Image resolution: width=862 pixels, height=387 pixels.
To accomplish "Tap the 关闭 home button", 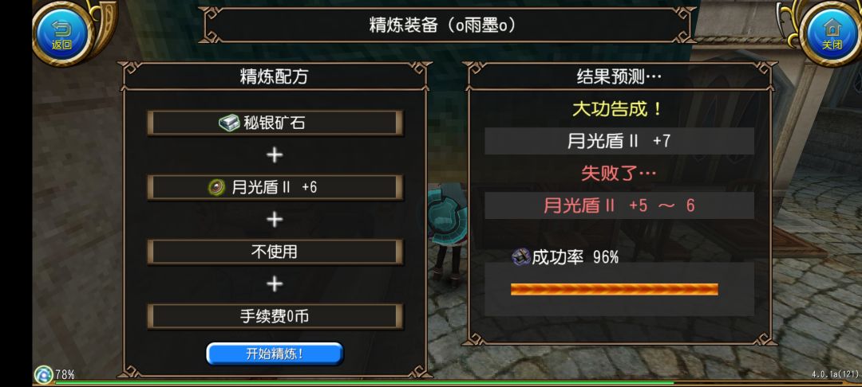I will click(832, 33).
